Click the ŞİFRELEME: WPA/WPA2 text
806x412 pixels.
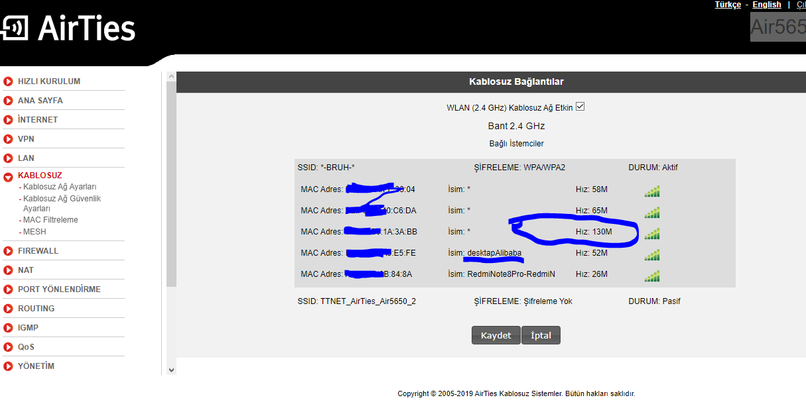[519, 168]
